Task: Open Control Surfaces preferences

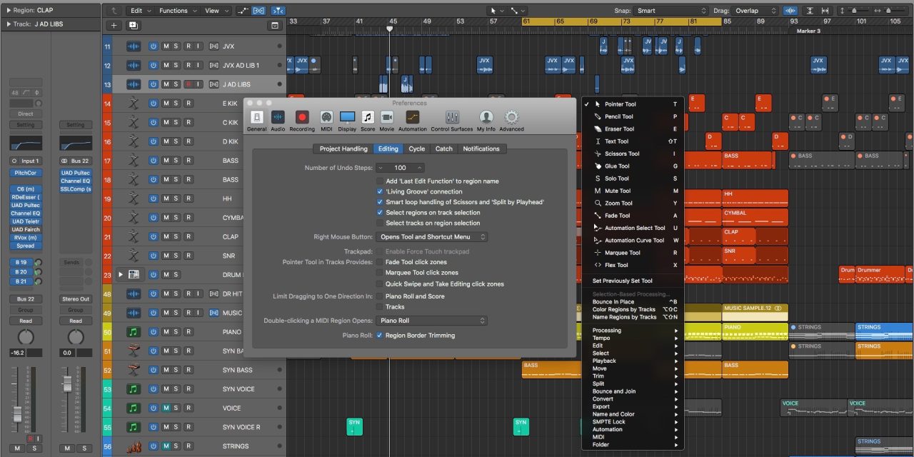Action: click(451, 119)
